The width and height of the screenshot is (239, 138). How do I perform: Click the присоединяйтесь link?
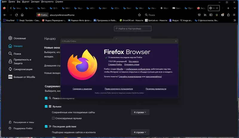coord(154,76)
